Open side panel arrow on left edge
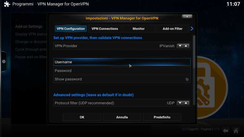This screenshot has width=244, height=137. pyautogui.click(x=3, y=61)
